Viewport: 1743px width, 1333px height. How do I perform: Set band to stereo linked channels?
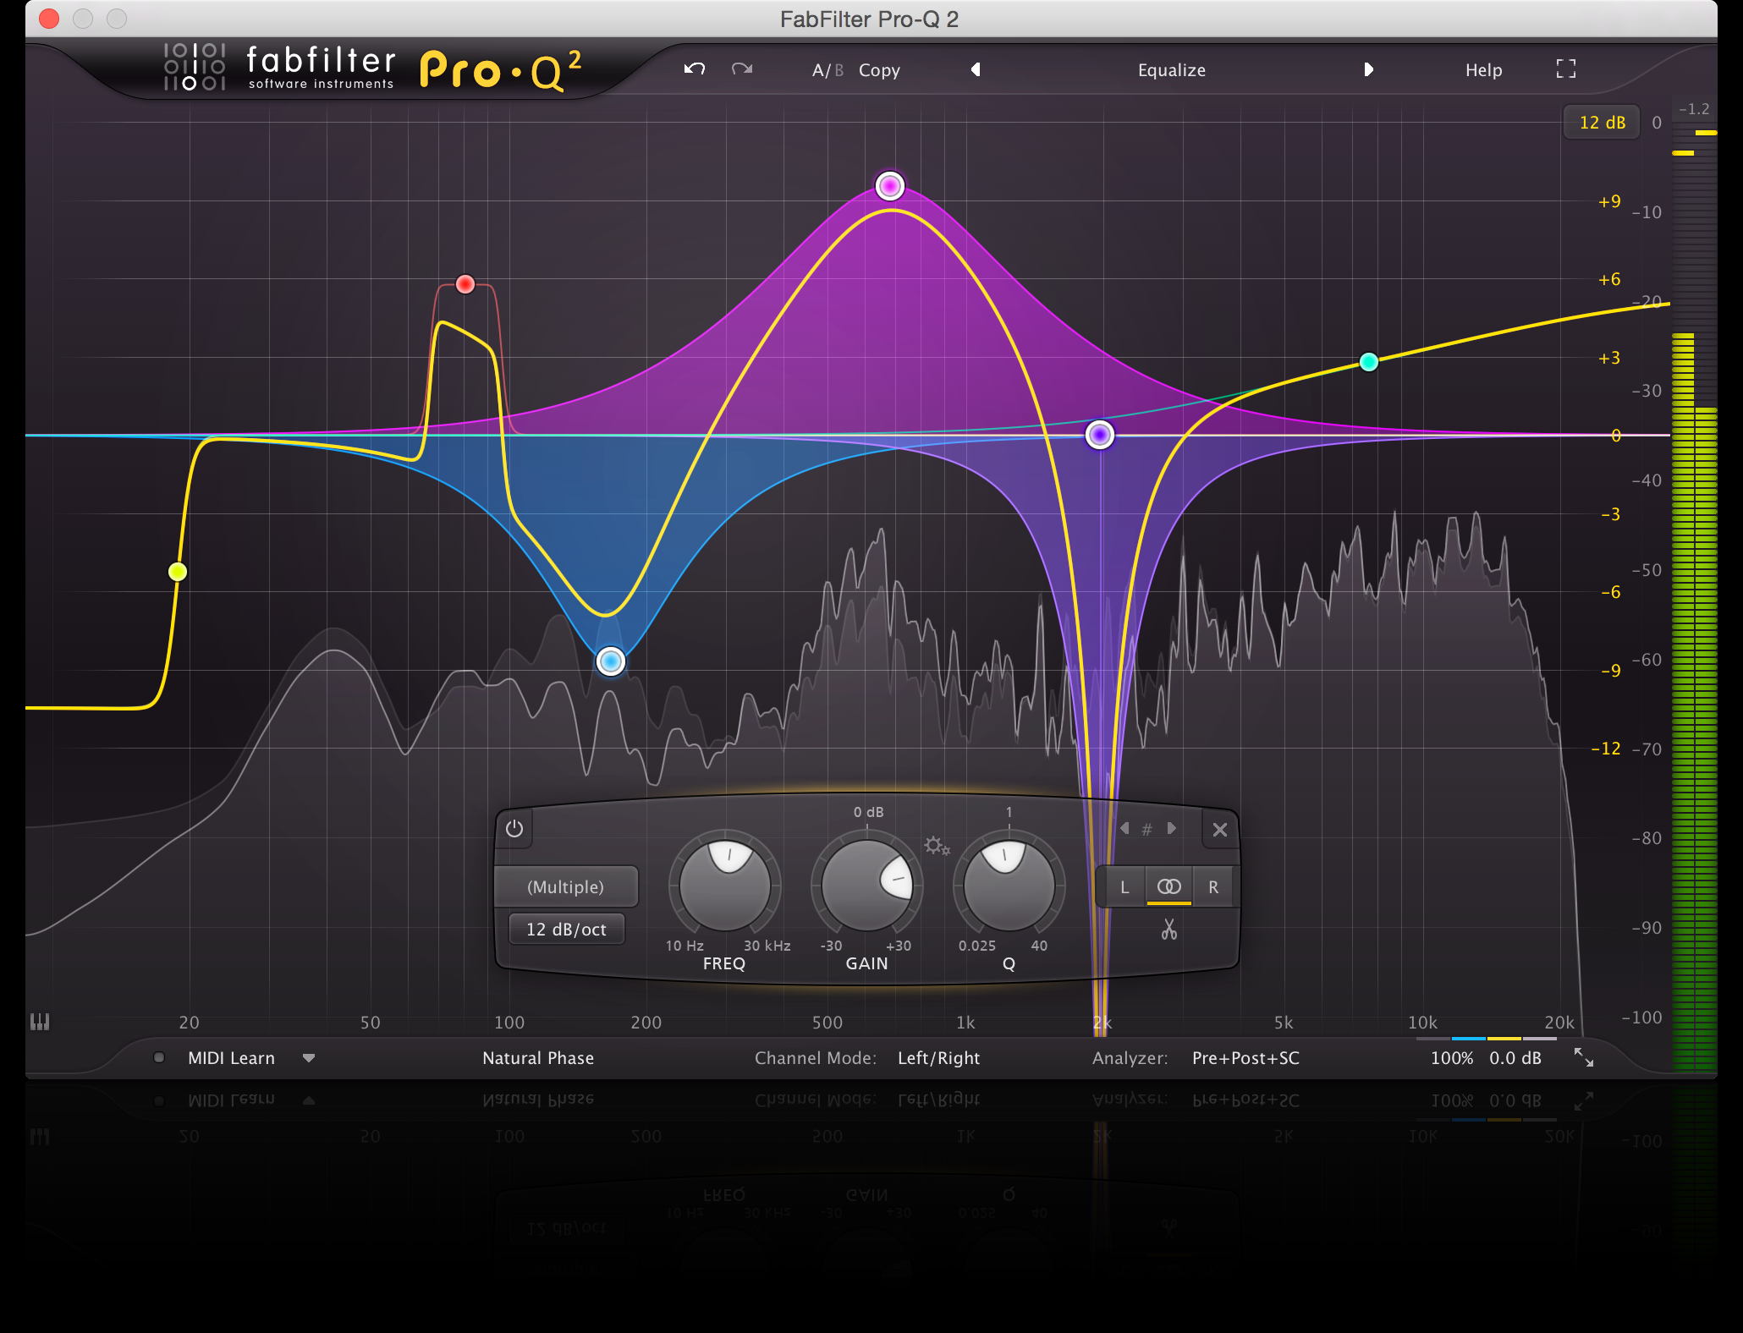coord(1168,887)
